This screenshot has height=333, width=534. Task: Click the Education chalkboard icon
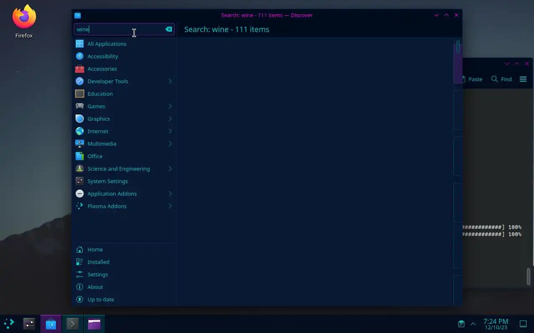click(80, 94)
